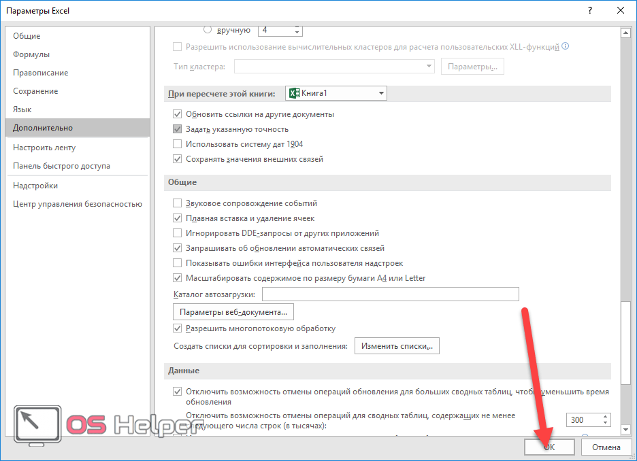Viewport: 637px width, 461px height.
Task: Click the вручную thread count spinner
Action: tap(297, 30)
